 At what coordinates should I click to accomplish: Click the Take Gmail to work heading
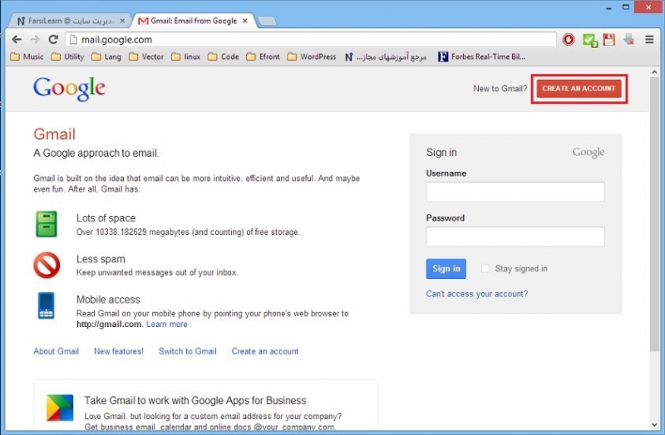click(195, 400)
